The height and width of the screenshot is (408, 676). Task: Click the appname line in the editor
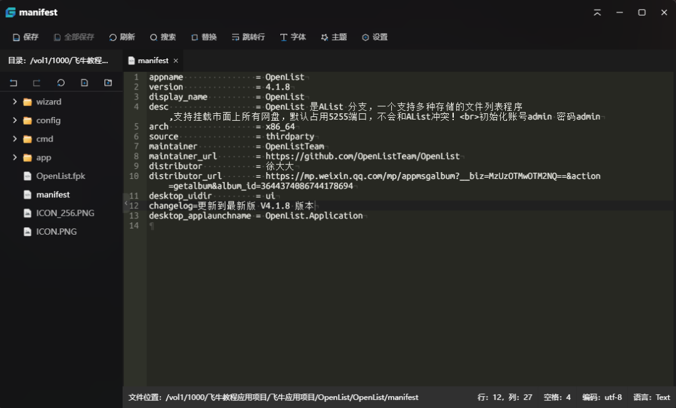(227, 77)
